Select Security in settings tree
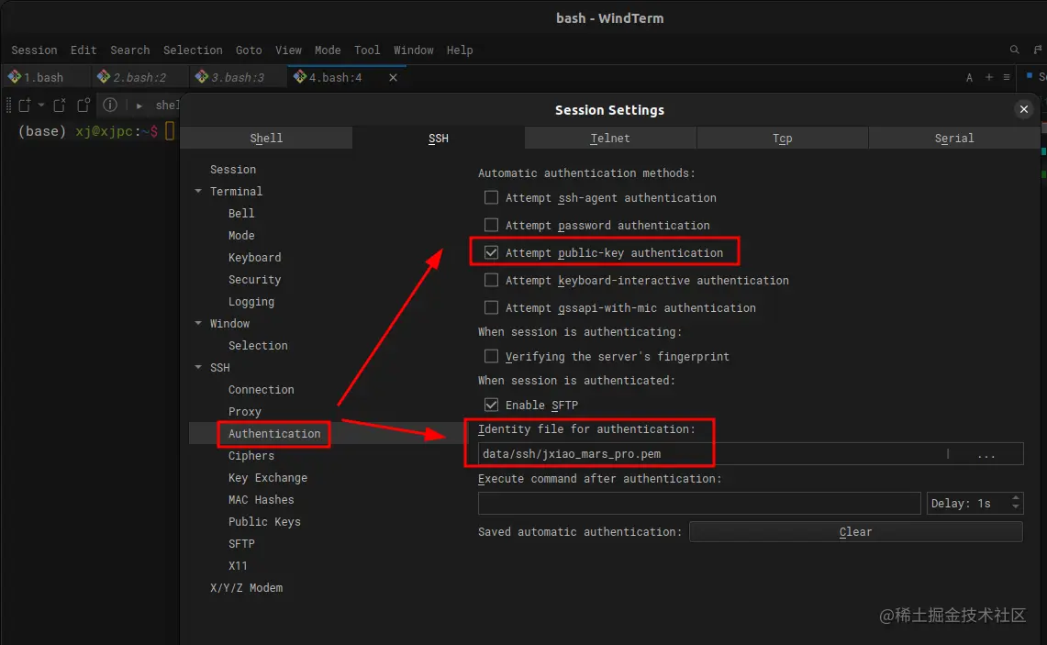 [254, 280]
